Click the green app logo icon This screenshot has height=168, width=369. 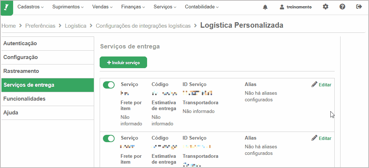pyautogui.click(x=7, y=8)
